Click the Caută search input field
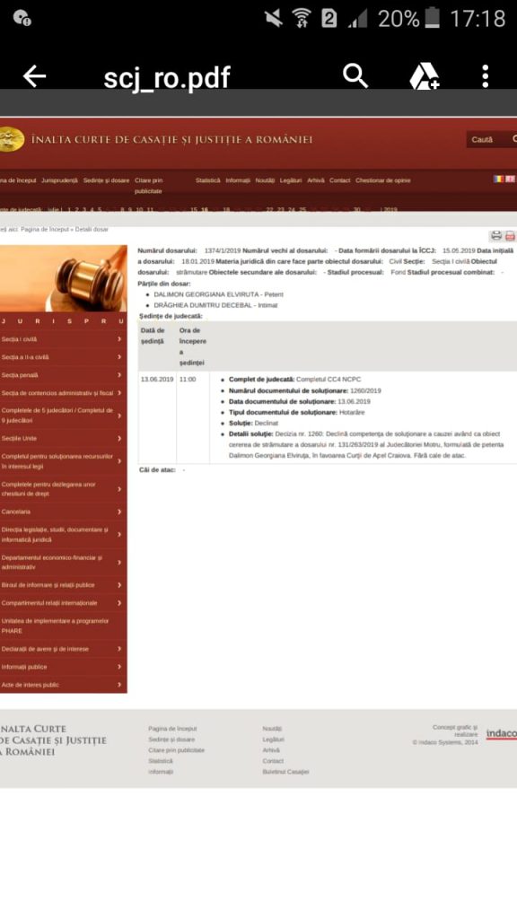This screenshot has height=919, width=517. coord(491,139)
